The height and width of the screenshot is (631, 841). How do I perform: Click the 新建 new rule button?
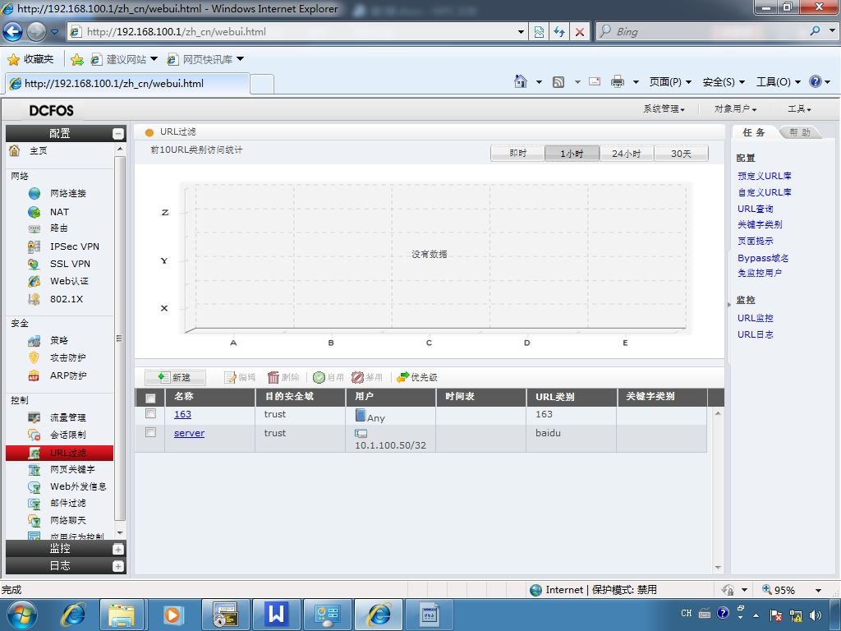coord(176,377)
